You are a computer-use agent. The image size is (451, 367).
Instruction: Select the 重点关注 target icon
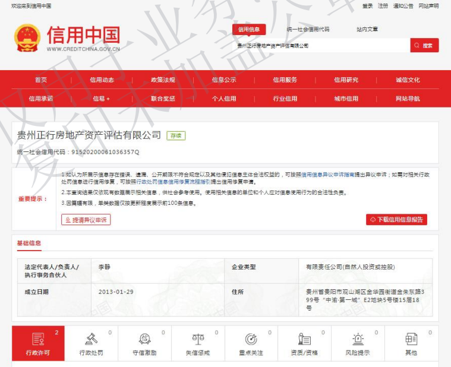point(251,338)
